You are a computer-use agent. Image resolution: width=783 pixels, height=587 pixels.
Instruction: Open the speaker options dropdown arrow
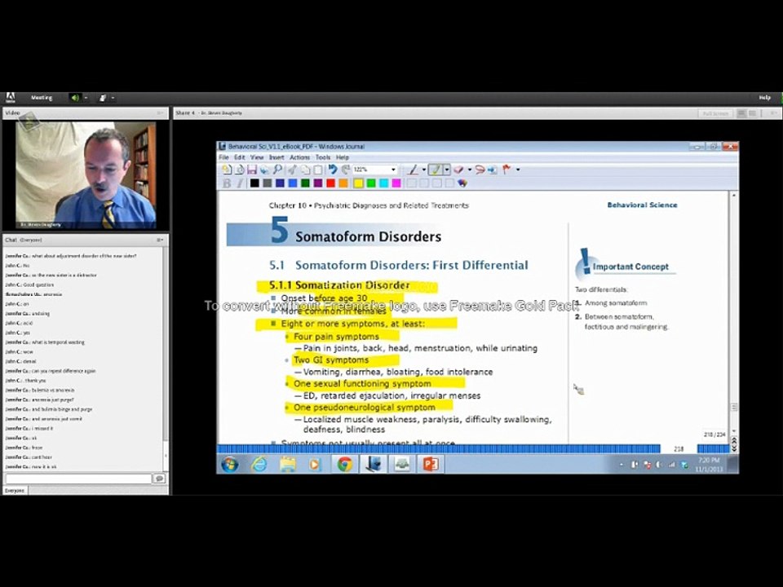pos(86,98)
